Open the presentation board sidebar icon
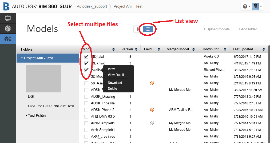270x143 pixels. tap(8, 18)
